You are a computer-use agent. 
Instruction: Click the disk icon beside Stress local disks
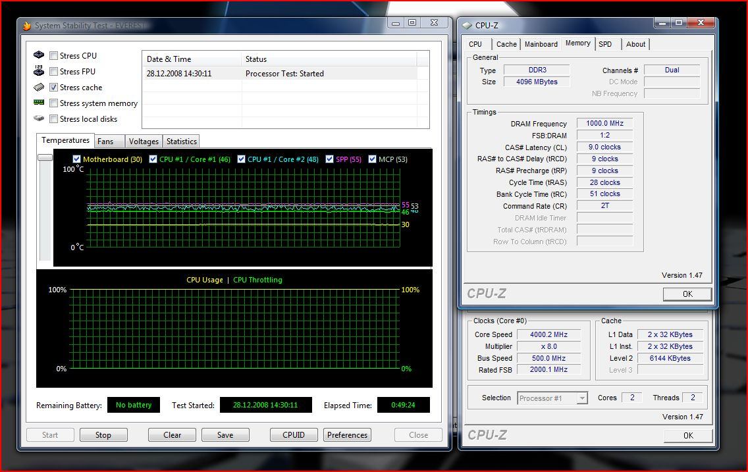click(39, 118)
